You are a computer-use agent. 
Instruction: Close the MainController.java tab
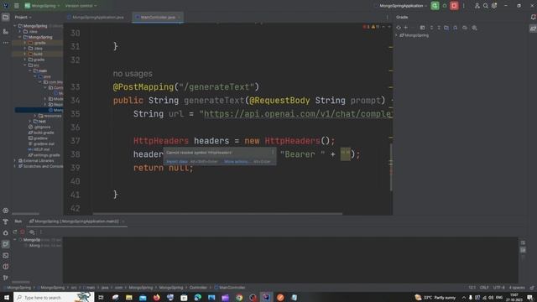(x=179, y=17)
